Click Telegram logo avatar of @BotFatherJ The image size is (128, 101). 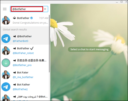[6, 87]
